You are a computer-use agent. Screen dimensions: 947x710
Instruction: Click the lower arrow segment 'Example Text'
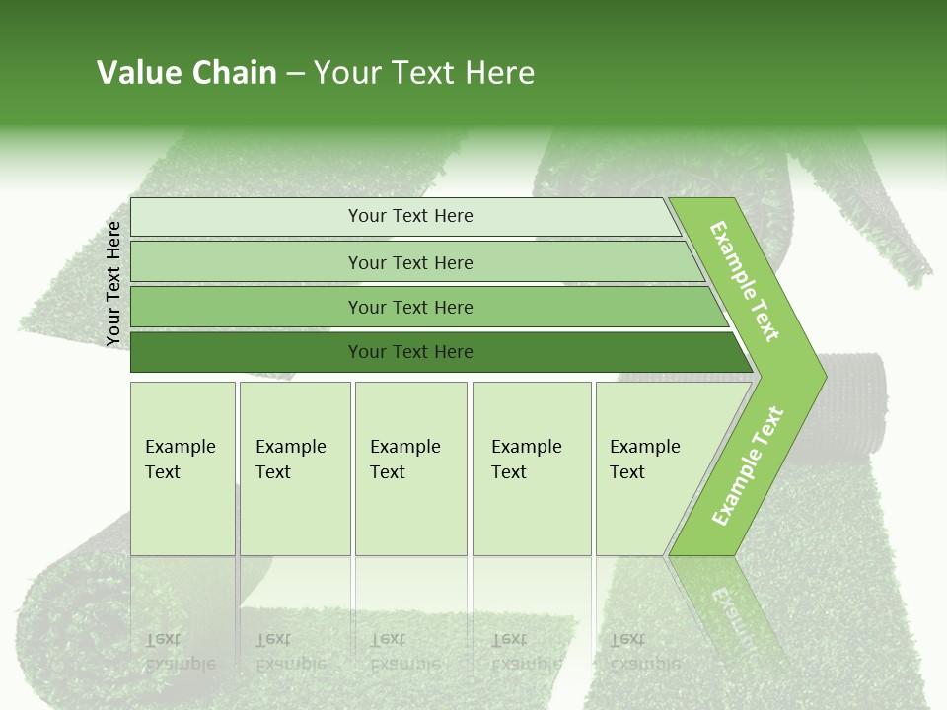(749, 465)
